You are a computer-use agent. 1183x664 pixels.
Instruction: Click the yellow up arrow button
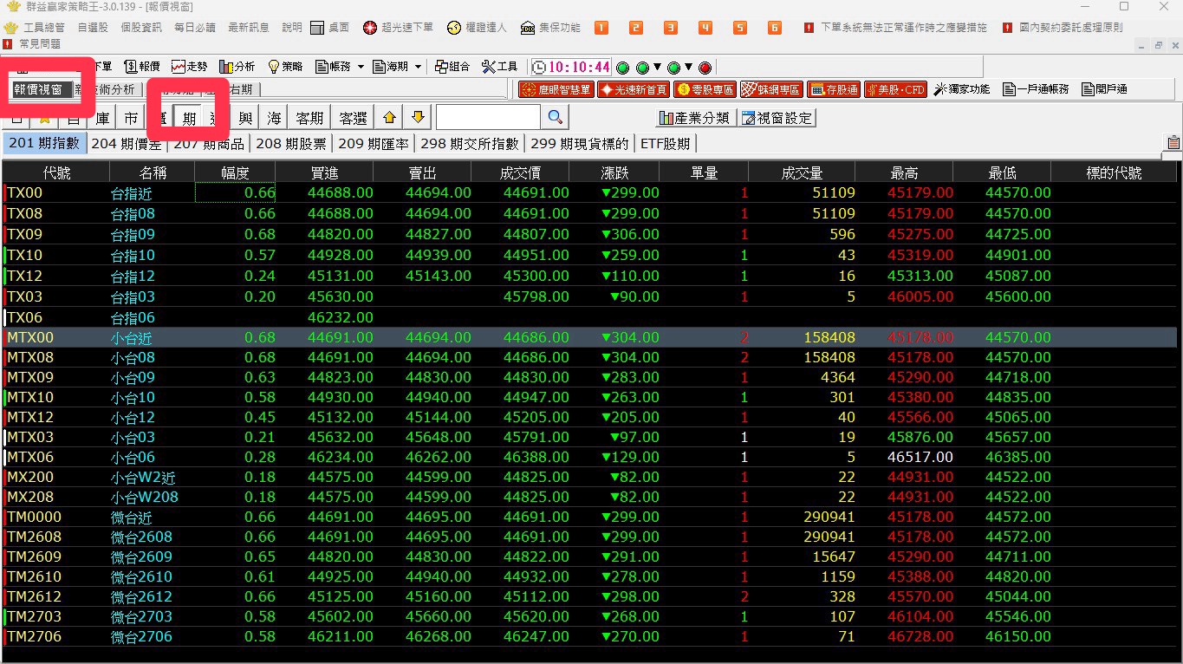389,118
